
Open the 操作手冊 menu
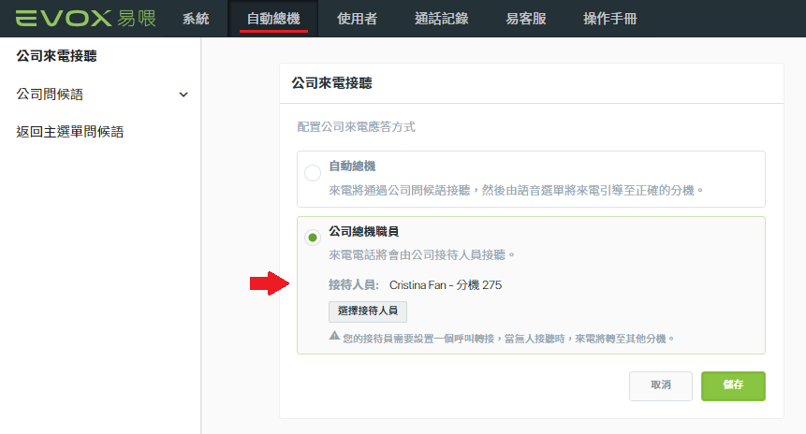610,19
